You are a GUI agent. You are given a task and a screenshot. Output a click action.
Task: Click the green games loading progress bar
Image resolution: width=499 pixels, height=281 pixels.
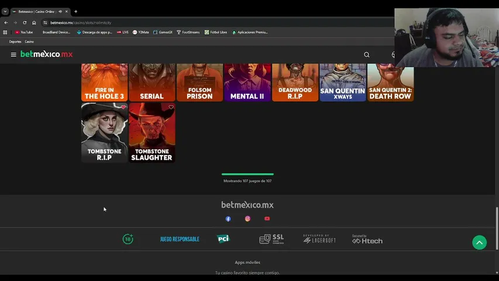[x=247, y=174]
